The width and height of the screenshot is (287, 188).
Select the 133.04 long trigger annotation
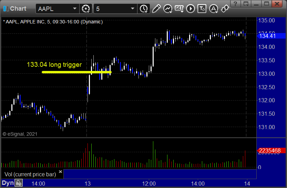[54, 64]
